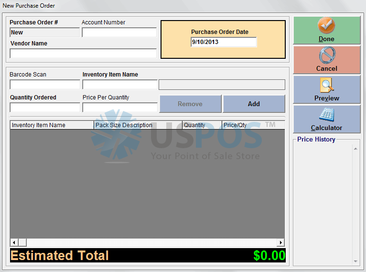Open the Calculator icon
The height and width of the screenshot is (272, 366).
[326, 115]
